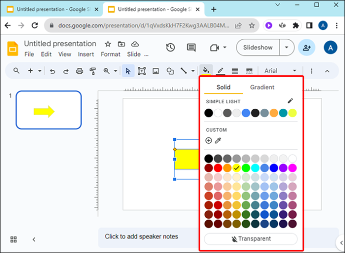Open grid view of slides

coord(13,240)
